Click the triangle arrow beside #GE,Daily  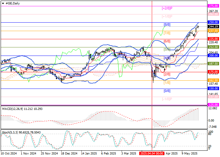click(x=3, y=3)
